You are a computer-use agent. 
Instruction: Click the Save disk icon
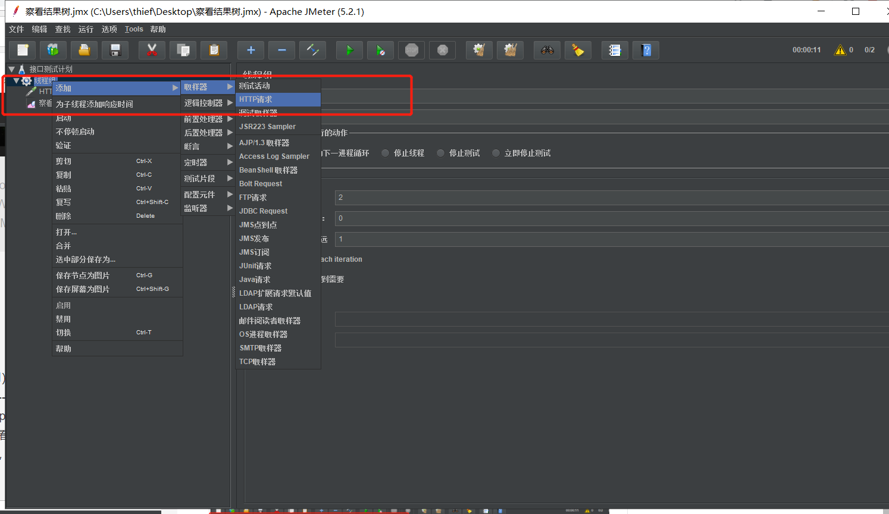click(115, 50)
